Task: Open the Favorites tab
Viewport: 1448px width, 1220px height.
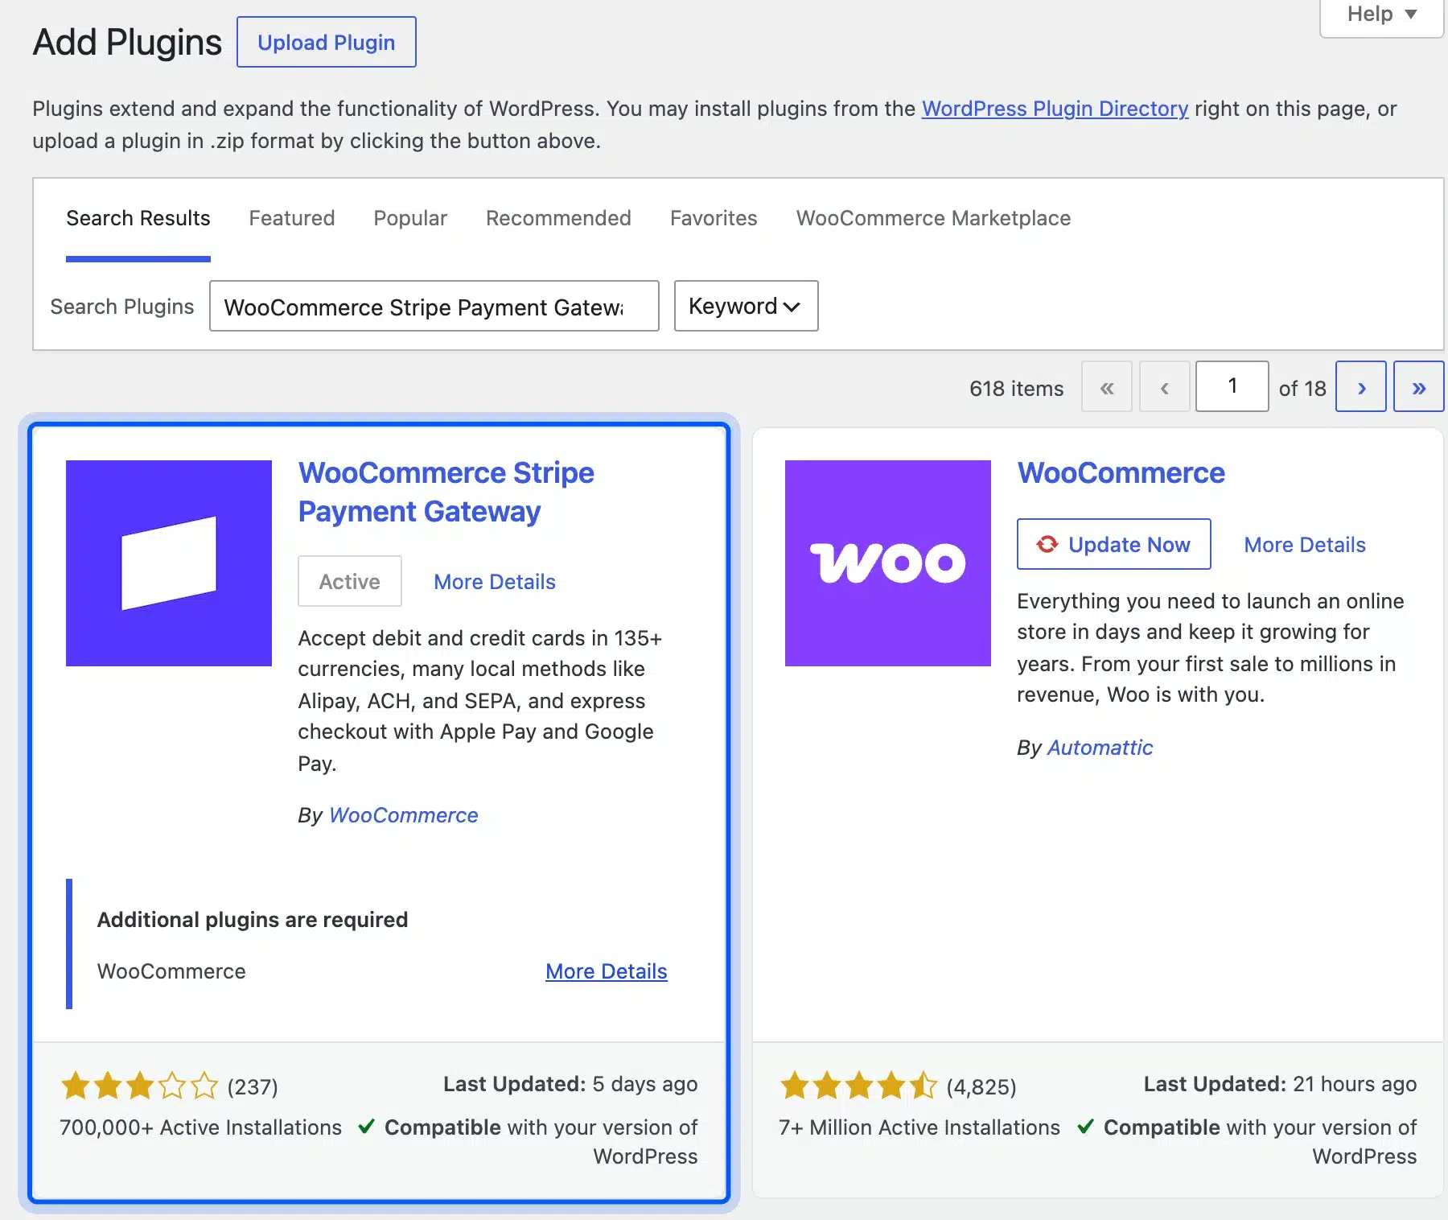Action: point(714,218)
